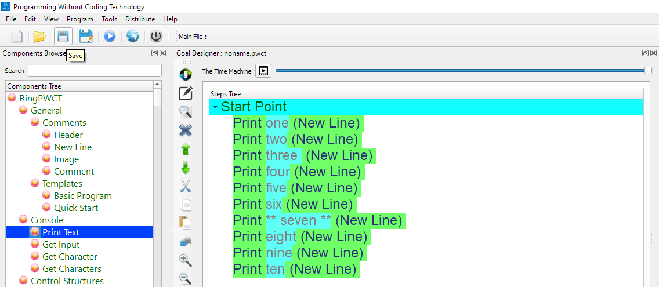Collapse the Start Point tree node
Image resolution: width=659 pixels, height=287 pixels.
point(215,107)
